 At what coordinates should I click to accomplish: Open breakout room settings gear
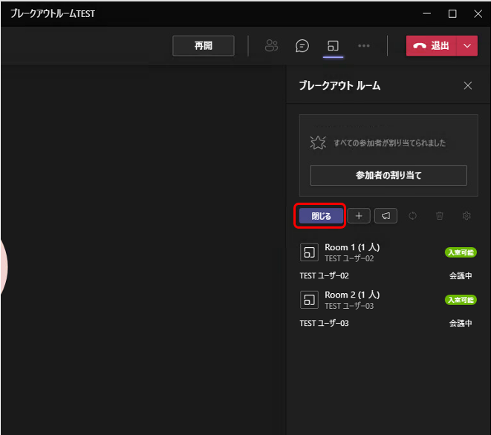coord(466,215)
